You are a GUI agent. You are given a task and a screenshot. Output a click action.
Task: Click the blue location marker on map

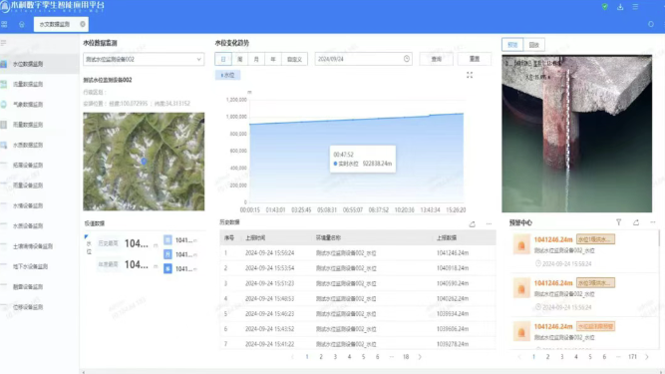coord(144,161)
